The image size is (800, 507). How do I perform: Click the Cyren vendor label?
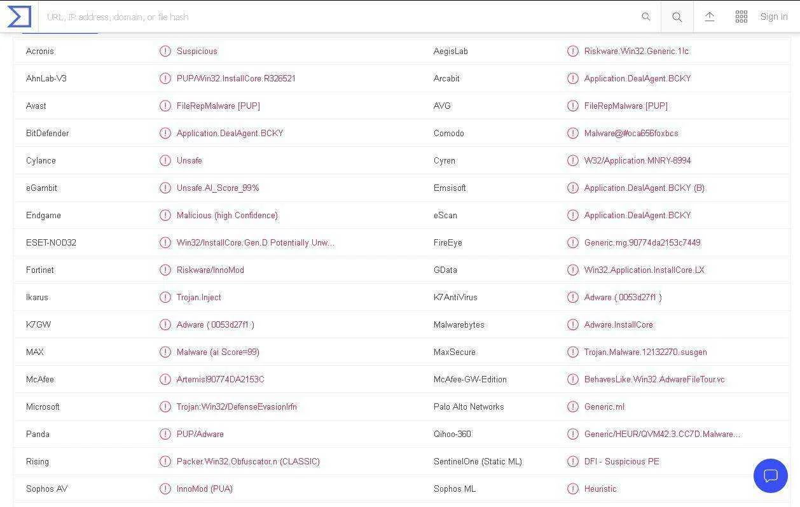[x=445, y=160]
